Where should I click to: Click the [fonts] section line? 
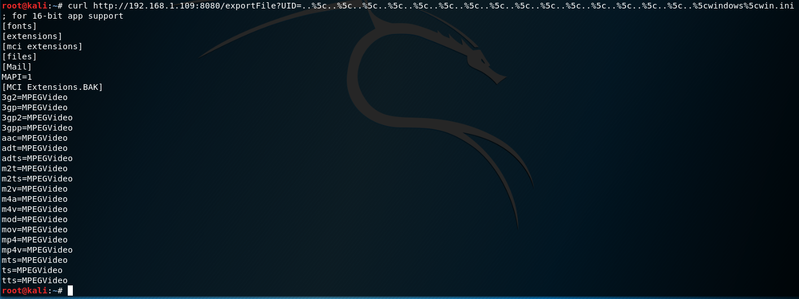coord(19,26)
